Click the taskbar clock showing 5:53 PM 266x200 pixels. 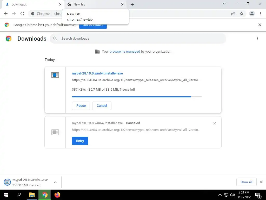(x=244, y=195)
